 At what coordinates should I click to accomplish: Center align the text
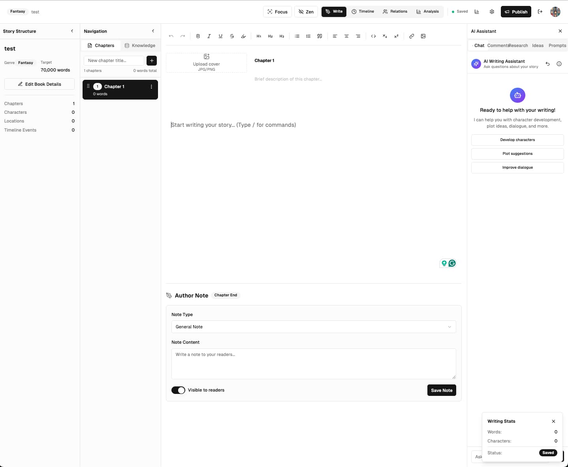tap(346, 36)
